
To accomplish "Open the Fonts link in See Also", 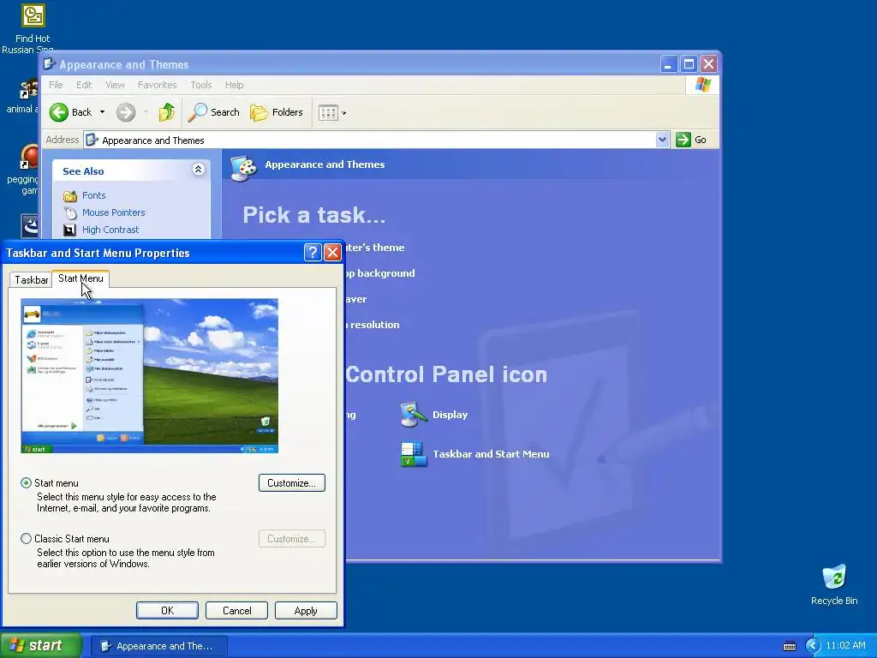I will tap(94, 195).
